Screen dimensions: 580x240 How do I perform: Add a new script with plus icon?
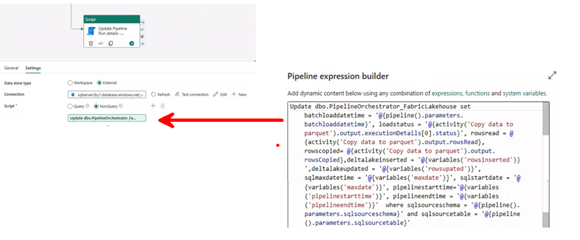click(x=153, y=106)
